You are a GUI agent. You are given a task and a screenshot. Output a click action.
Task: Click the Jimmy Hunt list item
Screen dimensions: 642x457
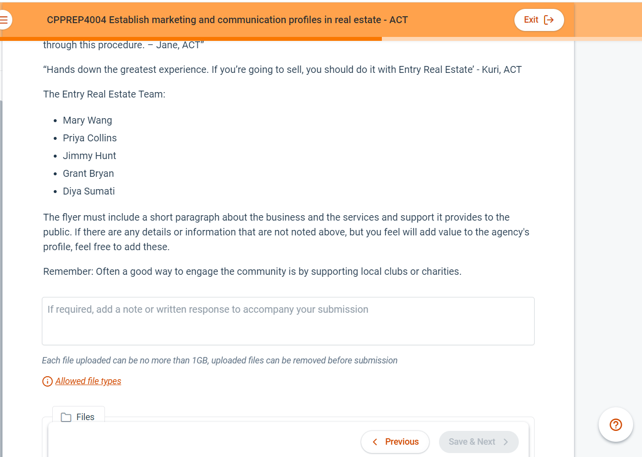click(x=89, y=156)
